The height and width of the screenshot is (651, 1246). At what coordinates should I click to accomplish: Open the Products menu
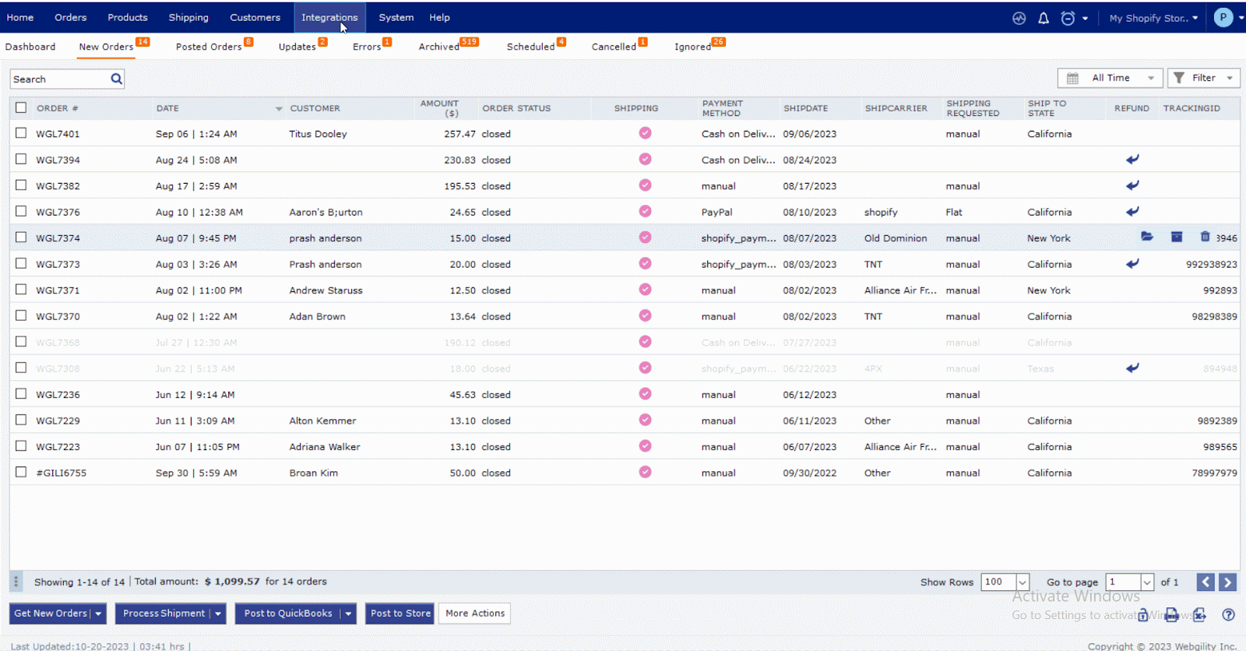(x=128, y=17)
